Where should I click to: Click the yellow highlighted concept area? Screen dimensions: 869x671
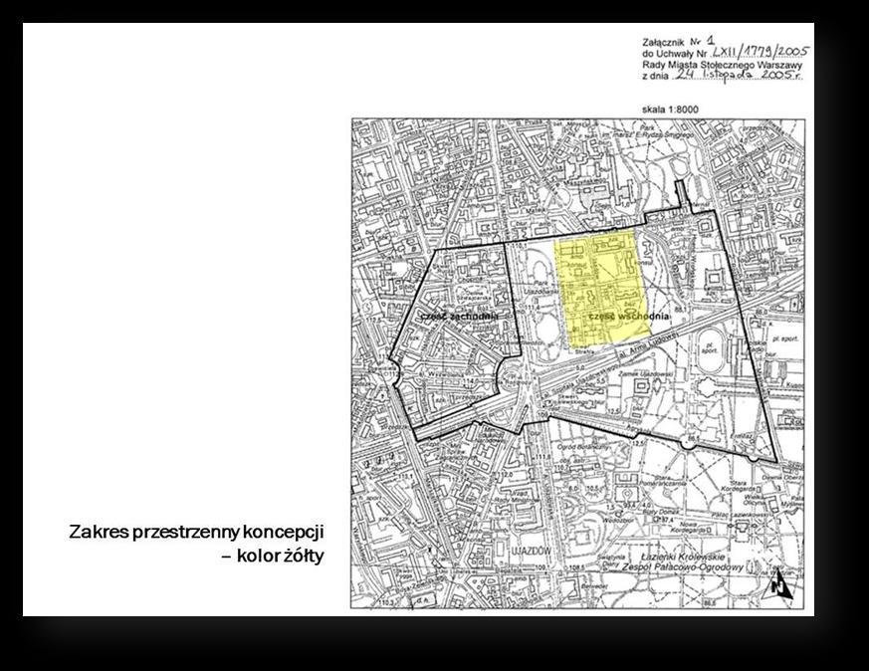[x=604, y=291]
